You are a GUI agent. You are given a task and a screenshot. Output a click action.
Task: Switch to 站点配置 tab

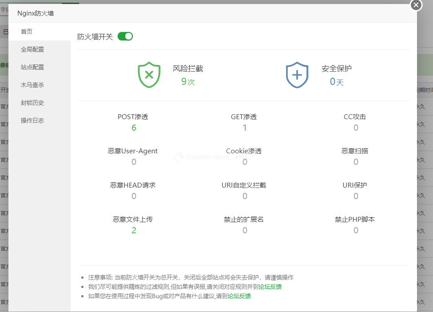[40, 67]
